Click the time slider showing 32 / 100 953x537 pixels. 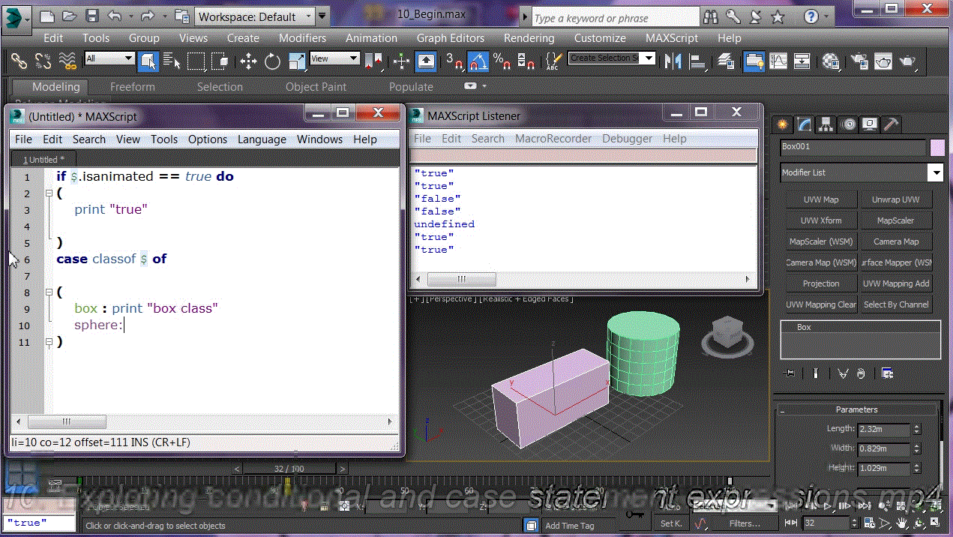(289, 469)
